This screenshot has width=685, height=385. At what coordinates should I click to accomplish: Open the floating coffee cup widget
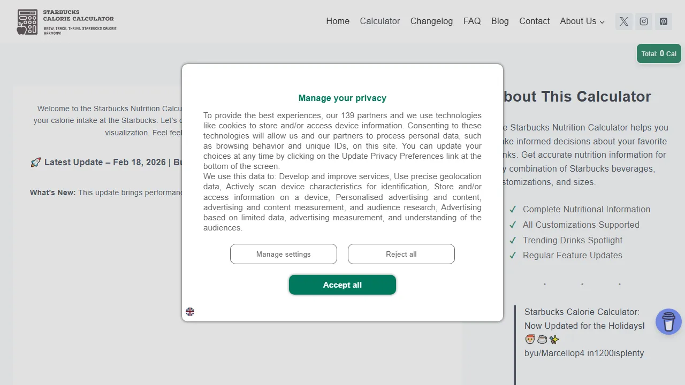tap(668, 321)
